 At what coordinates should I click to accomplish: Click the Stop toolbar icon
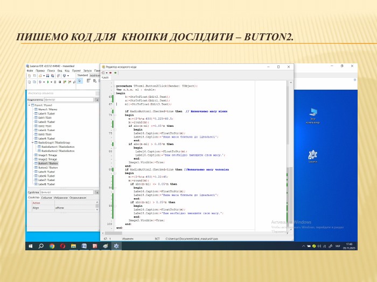[60, 82]
